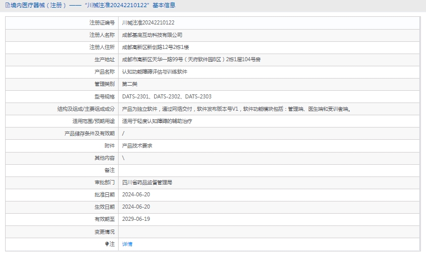Select the production address mentioning 天府软件园B区
The image size is (426, 254).
191,60
